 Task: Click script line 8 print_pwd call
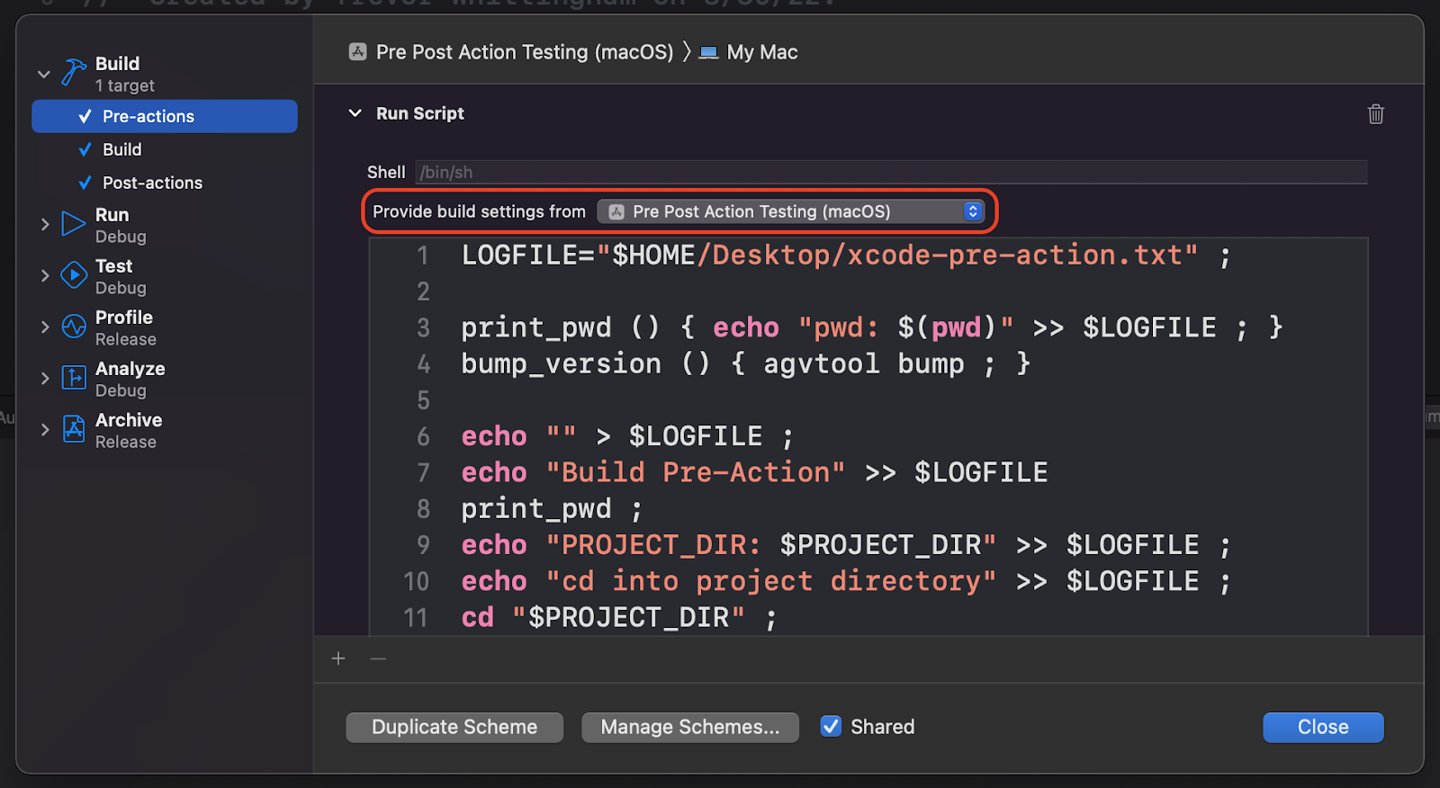pos(553,509)
